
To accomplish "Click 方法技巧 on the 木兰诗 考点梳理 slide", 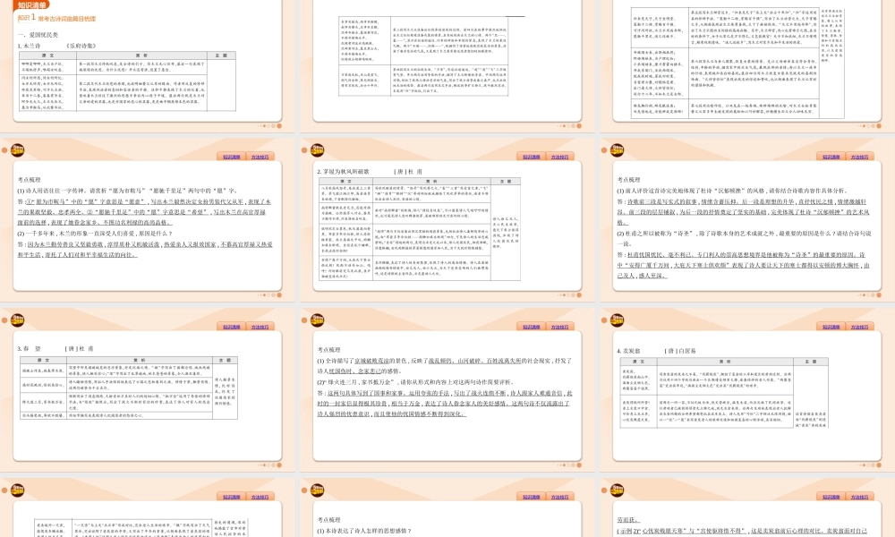I will click(x=259, y=156).
